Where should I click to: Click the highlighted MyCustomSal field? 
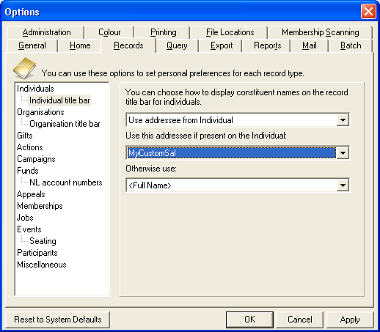click(232, 153)
